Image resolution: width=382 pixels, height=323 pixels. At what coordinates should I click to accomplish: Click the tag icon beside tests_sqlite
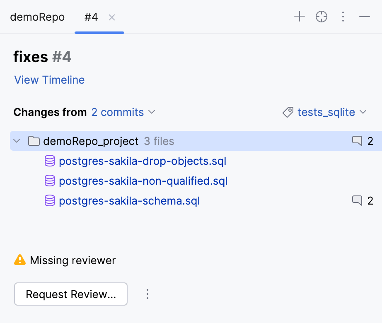pos(287,112)
